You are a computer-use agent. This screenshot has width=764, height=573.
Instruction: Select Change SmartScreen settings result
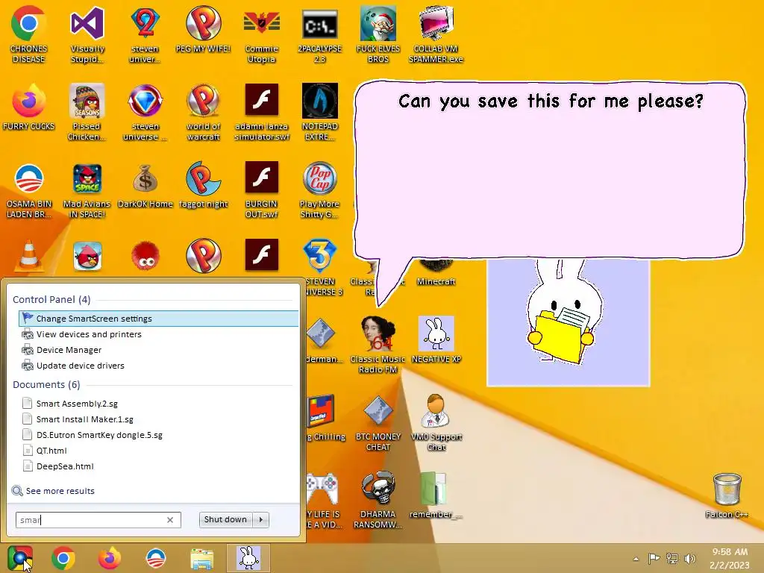click(159, 318)
